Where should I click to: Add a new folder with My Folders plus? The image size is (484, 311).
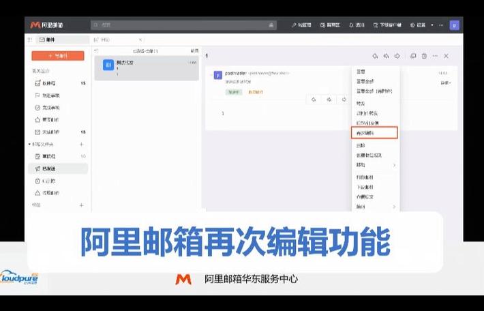(x=82, y=144)
